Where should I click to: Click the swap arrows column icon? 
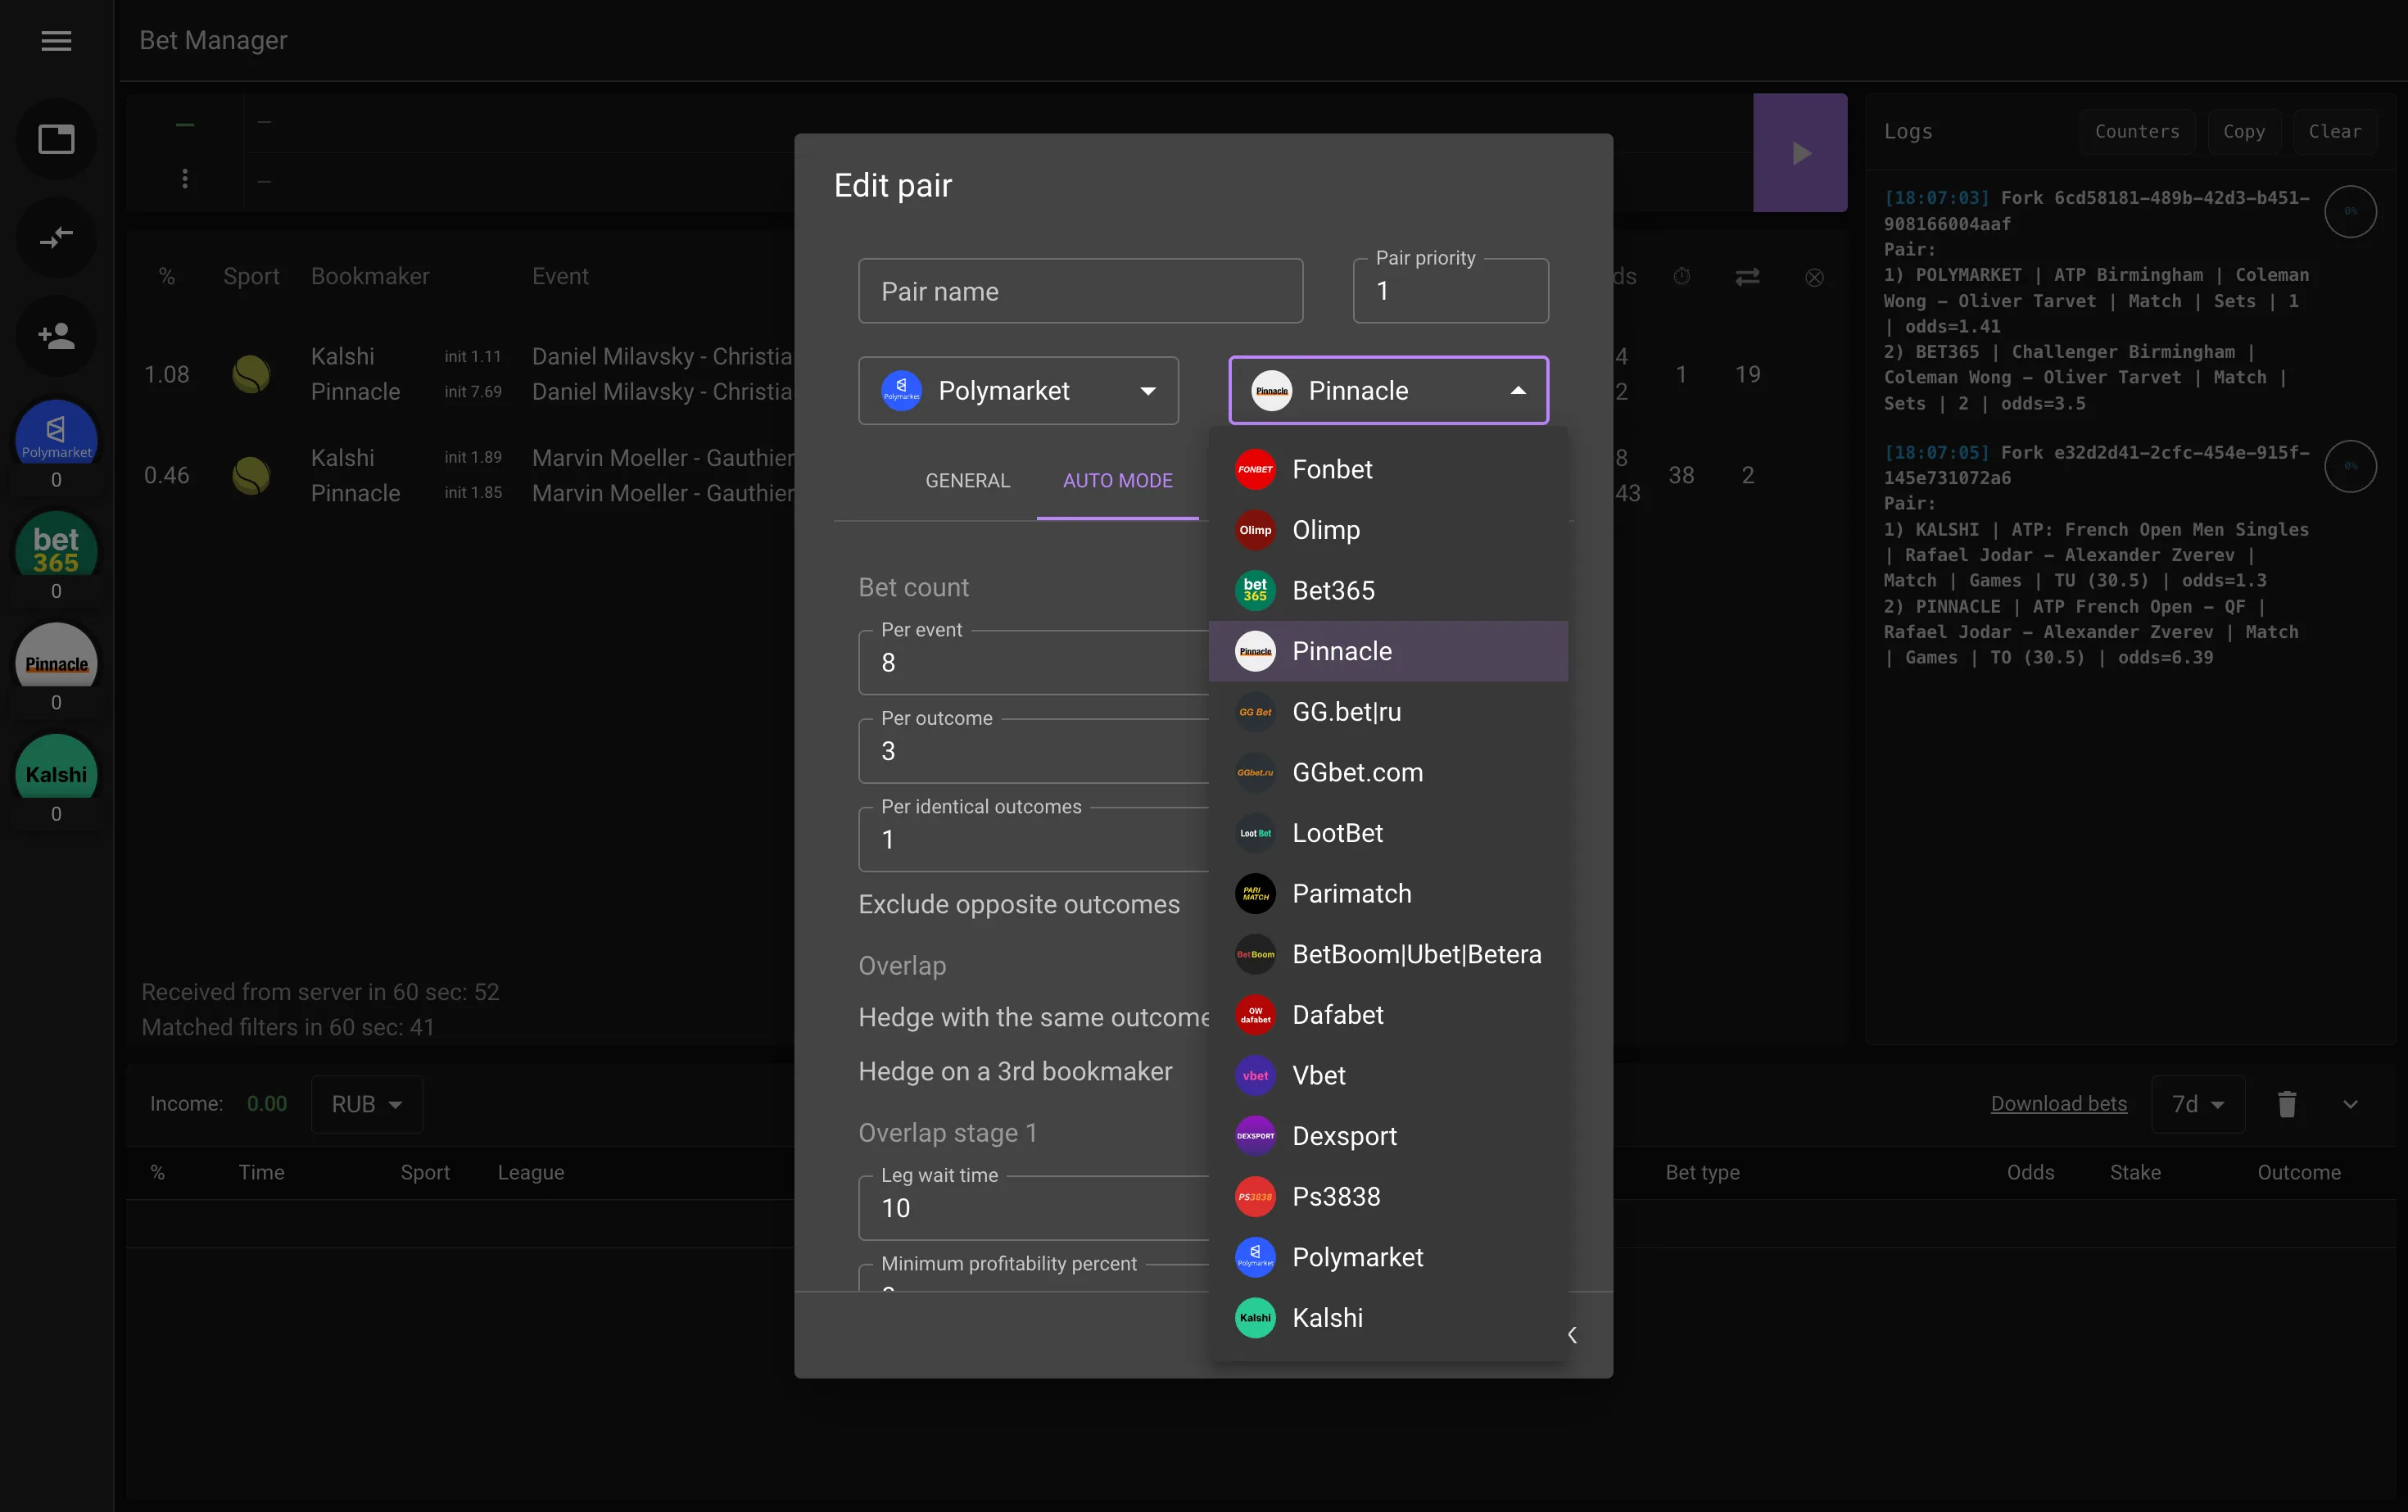pos(1747,277)
